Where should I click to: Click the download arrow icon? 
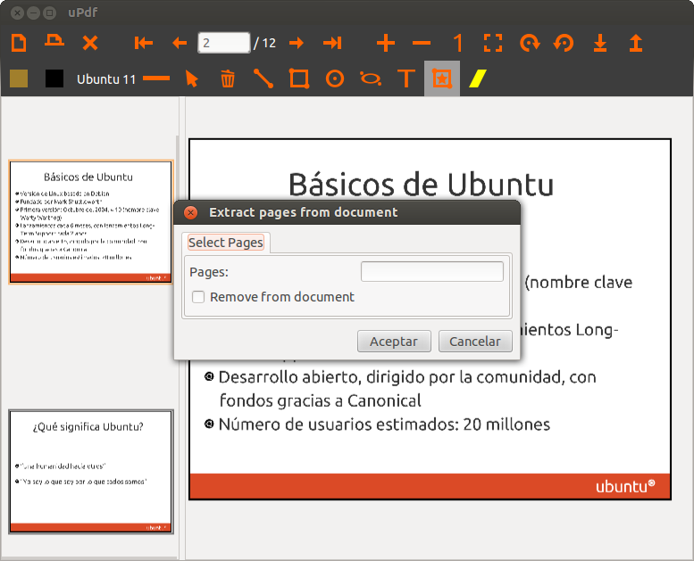pos(600,43)
